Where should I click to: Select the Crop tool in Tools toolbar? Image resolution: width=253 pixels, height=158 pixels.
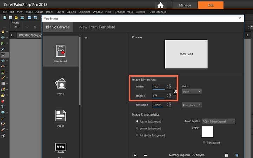(x=3, y=55)
